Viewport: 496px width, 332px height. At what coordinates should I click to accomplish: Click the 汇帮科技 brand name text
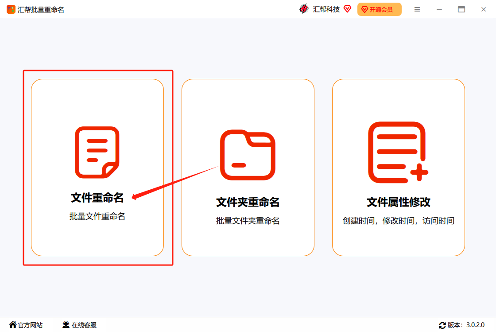pos(326,9)
